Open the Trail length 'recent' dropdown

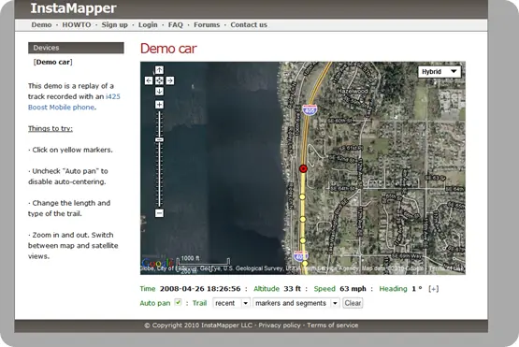pos(231,303)
